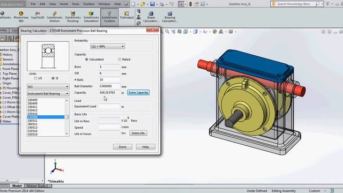Open the Toolbox menu
The height and width of the screenshot is (193, 343).
tap(89, 4)
